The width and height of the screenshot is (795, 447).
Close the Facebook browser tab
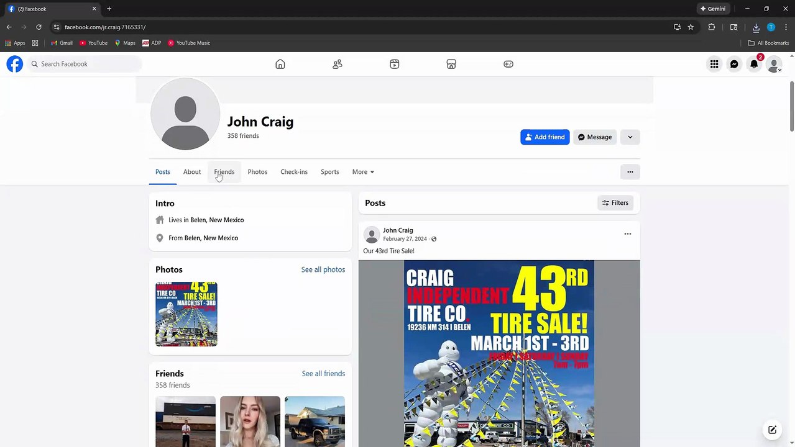pos(94,9)
